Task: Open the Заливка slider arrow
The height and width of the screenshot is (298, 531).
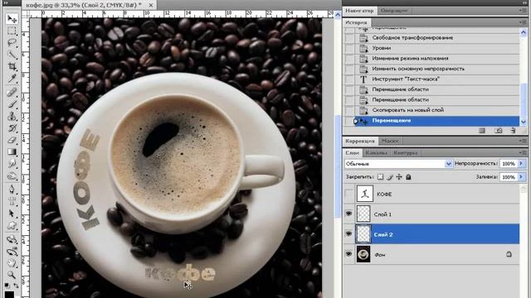Action: [x=521, y=176]
